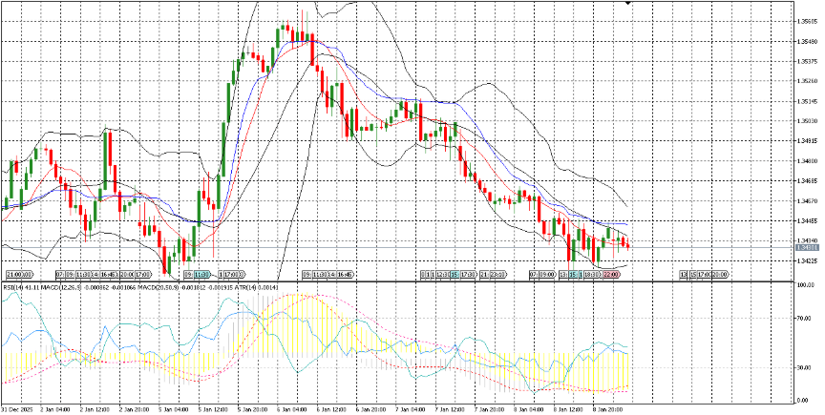Open the cyan 11:30 event marker
Screen dimensions: 825x415
[195, 275]
